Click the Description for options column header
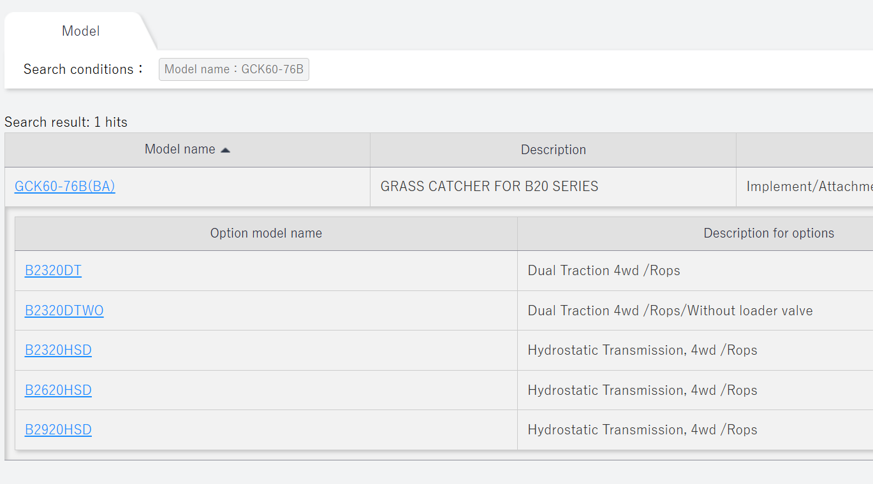The height and width of the screenshot is (484, 873). coord(695,233)
